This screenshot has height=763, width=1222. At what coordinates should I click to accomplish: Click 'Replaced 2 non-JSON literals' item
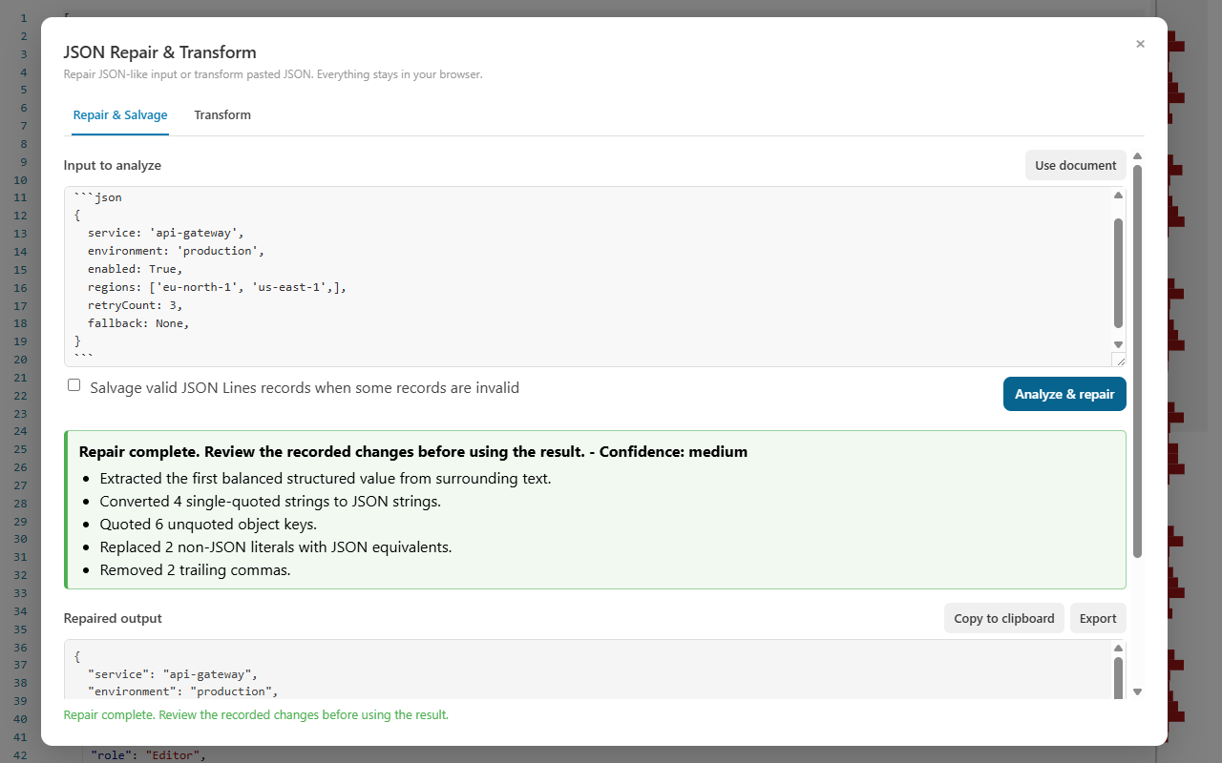[276, 547]
